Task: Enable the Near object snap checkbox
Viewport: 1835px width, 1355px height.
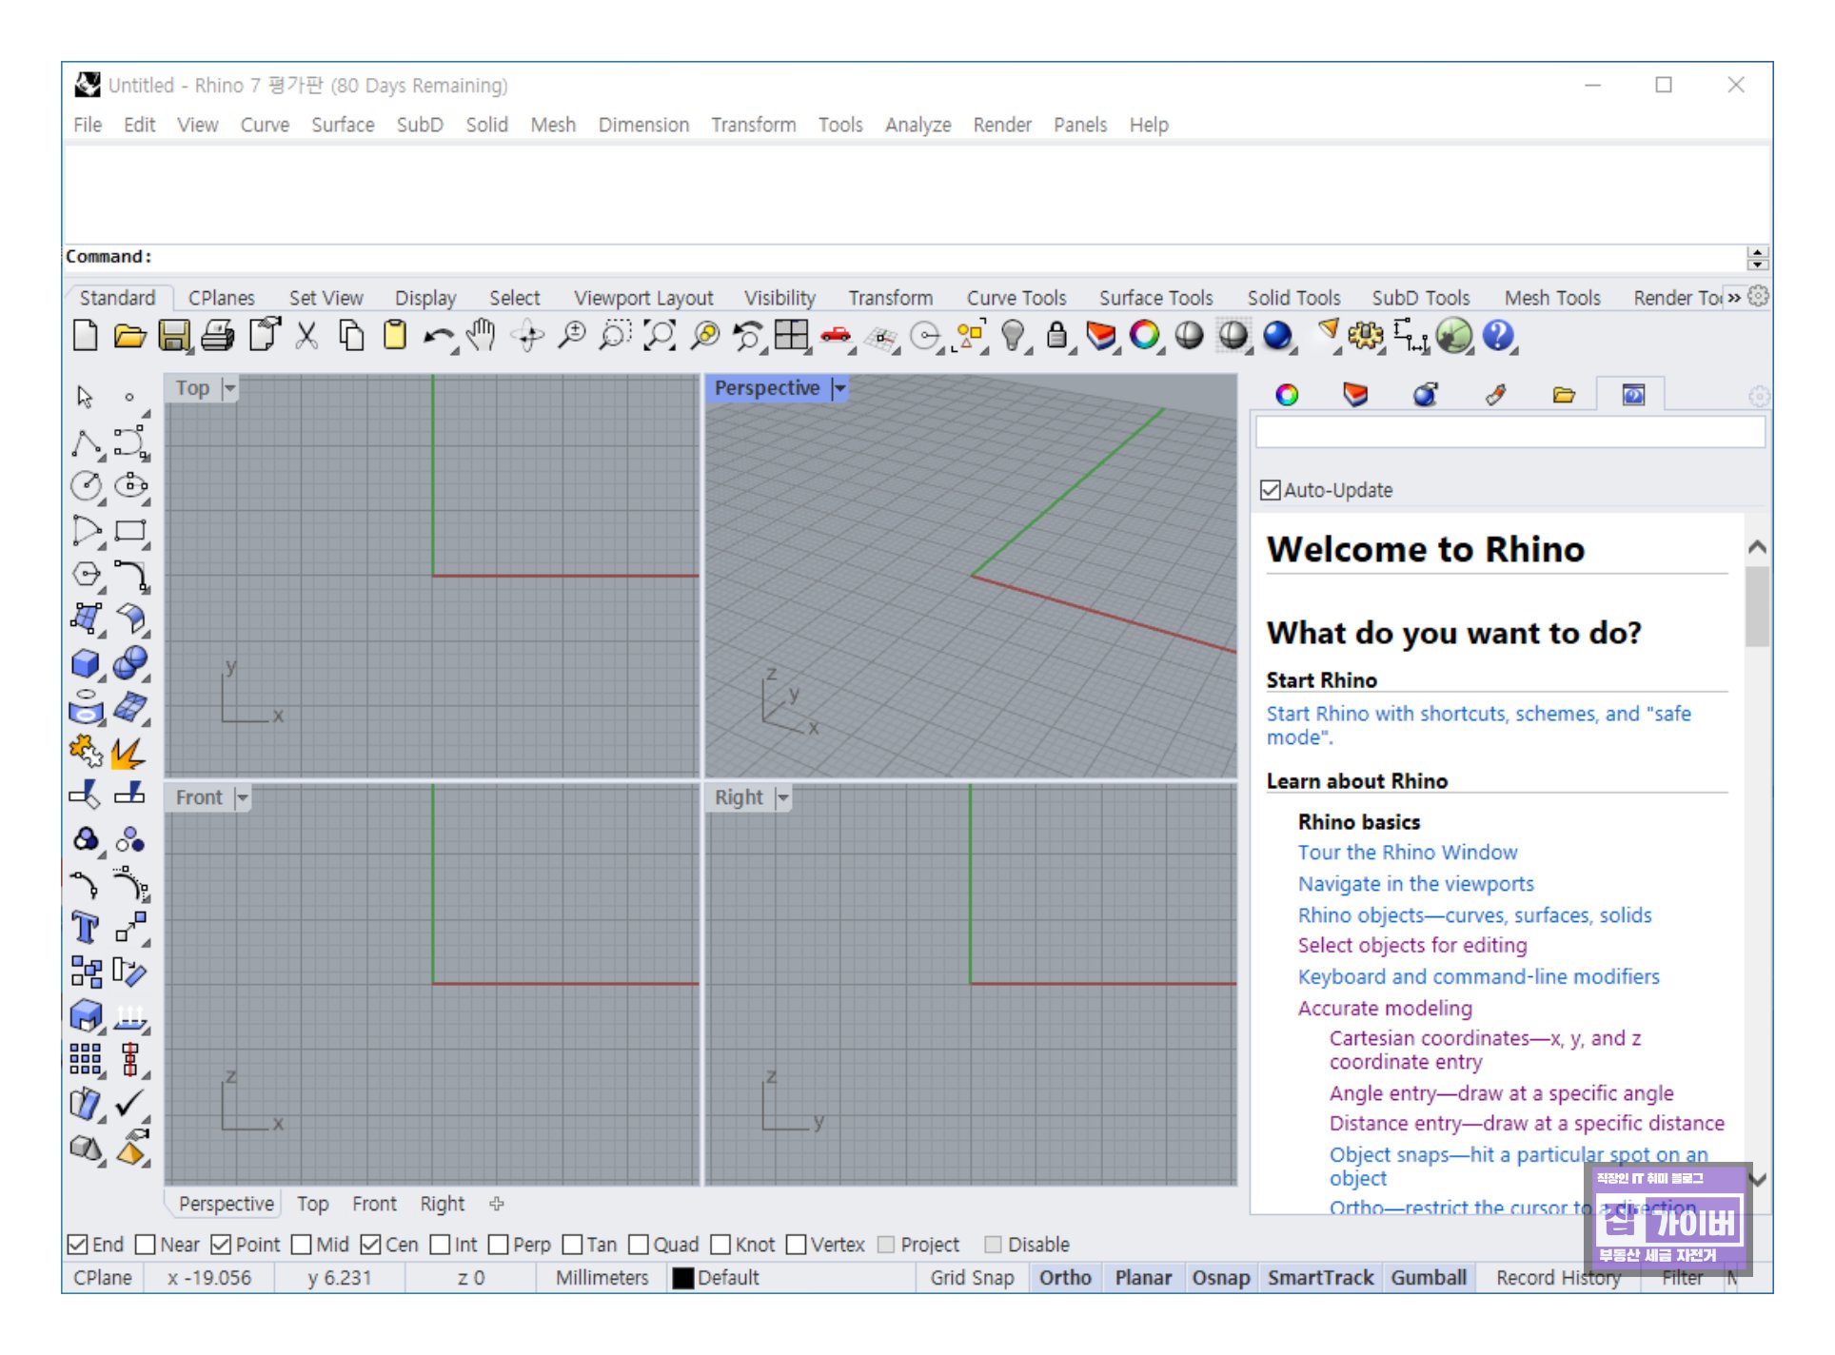Action: pos(146,1245)
